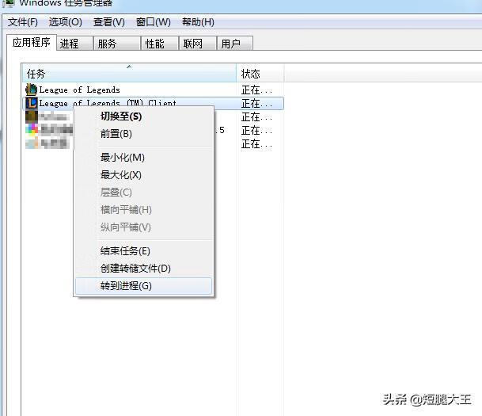This screenshot has width=482, height=416.
Task: Select 结束任务(E) from the context menu
Action: [x=125, y=251]
